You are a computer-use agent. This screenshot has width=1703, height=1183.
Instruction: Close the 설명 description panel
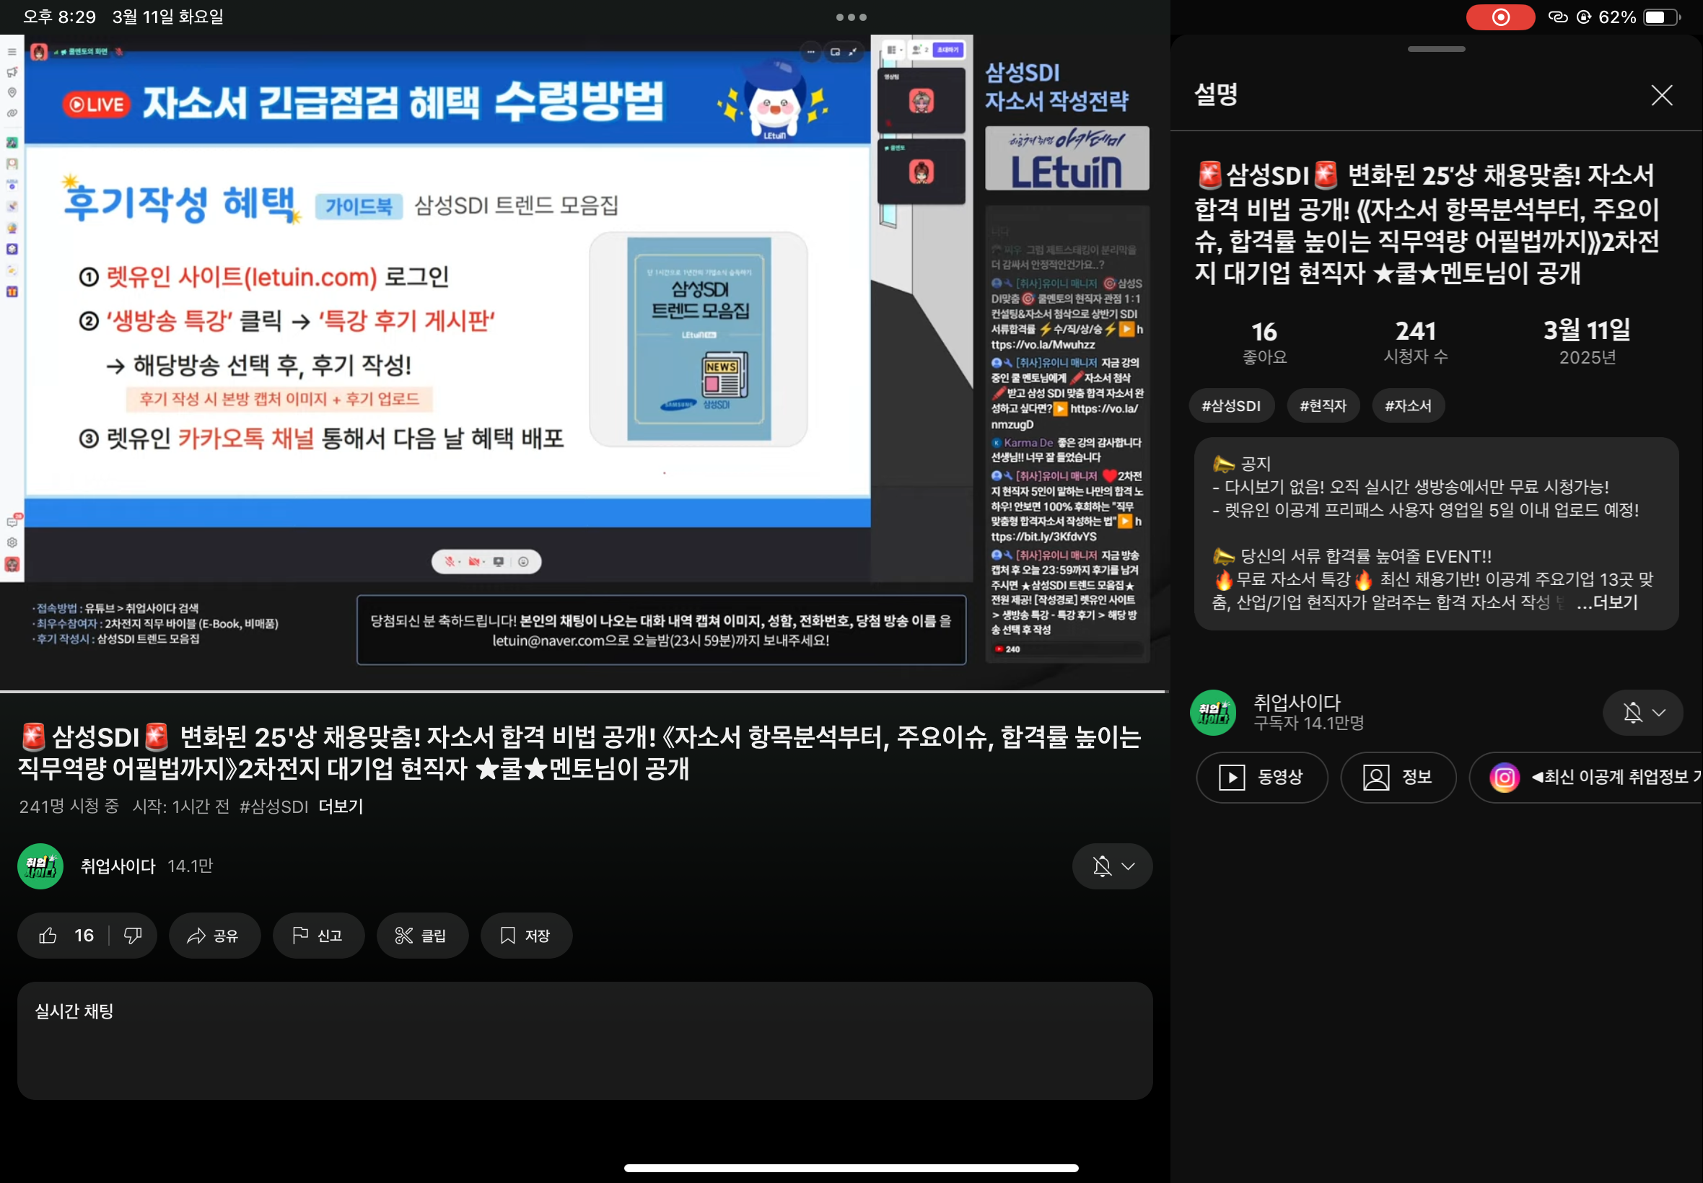(x=1660, y=95)
